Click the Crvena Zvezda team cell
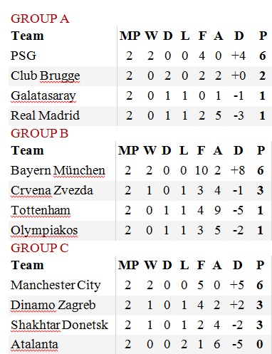Viewport: 272px width, 354px height. (51, 191)
